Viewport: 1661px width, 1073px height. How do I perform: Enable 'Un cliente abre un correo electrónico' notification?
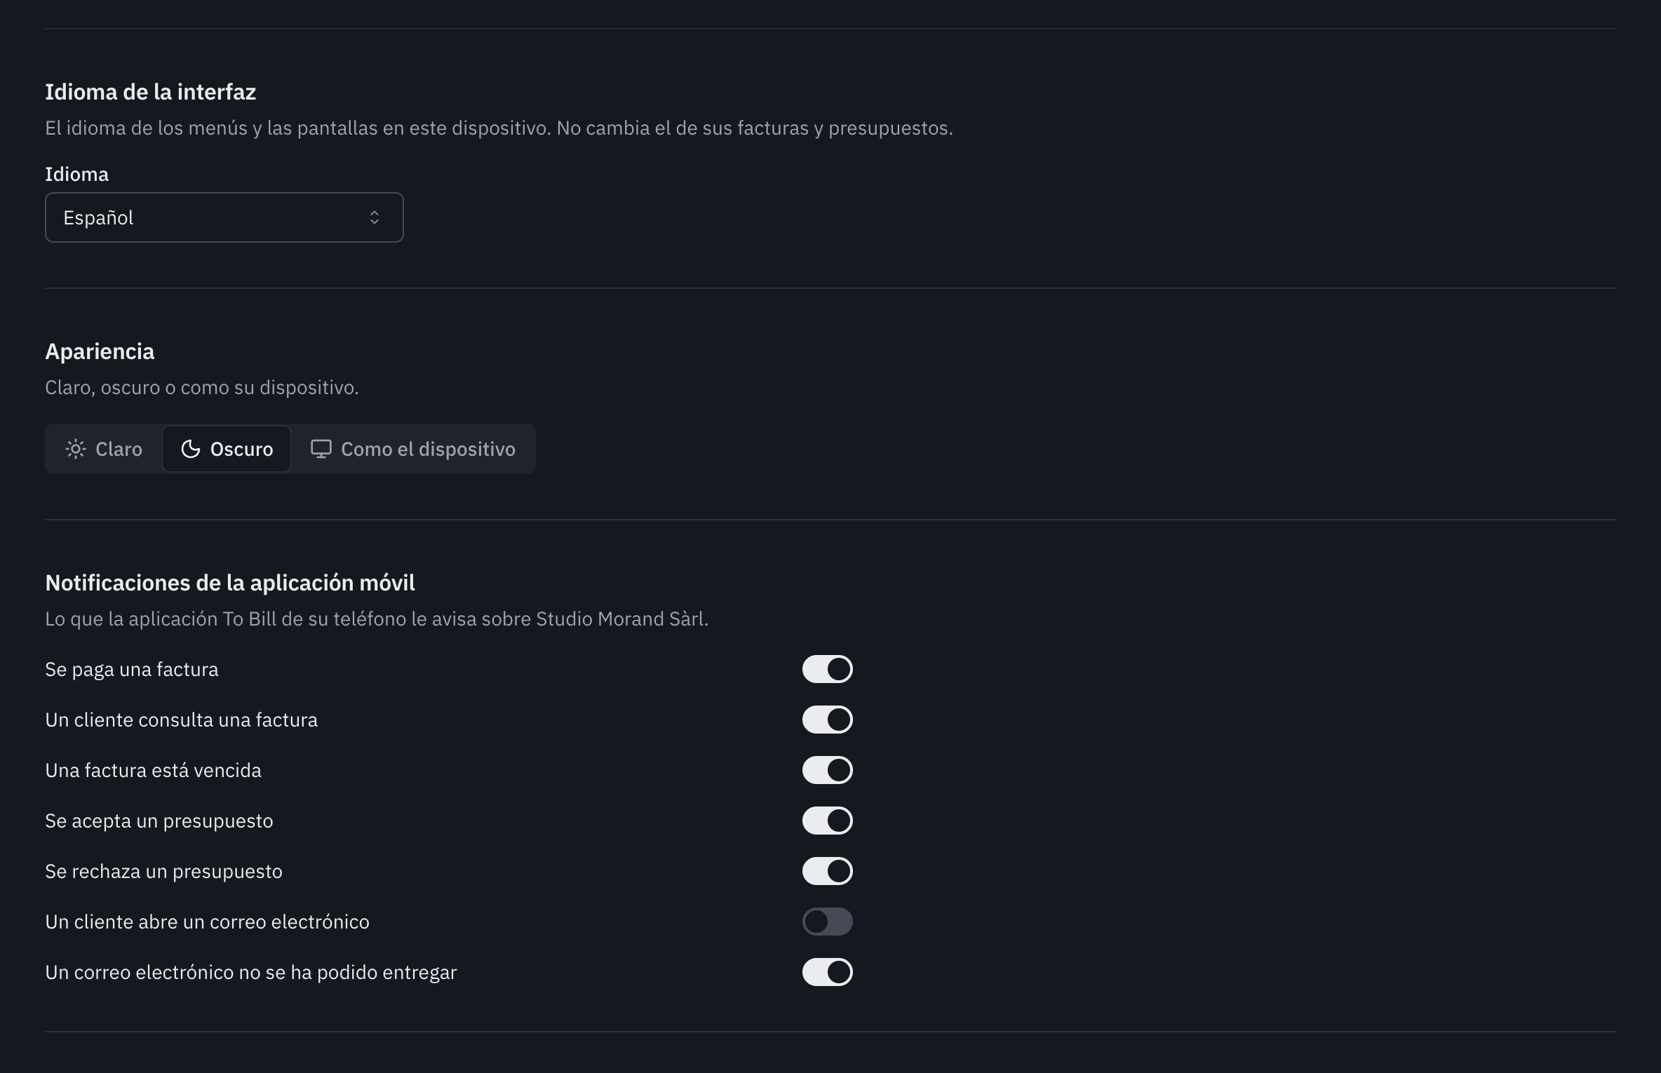(x=828, y=922)
